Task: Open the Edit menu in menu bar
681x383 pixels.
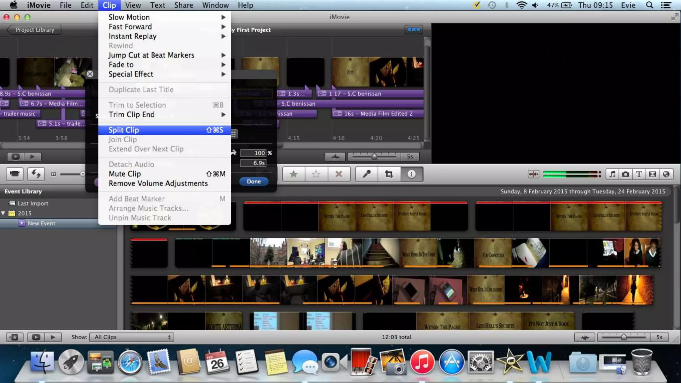Action: (x=87, y=5)
